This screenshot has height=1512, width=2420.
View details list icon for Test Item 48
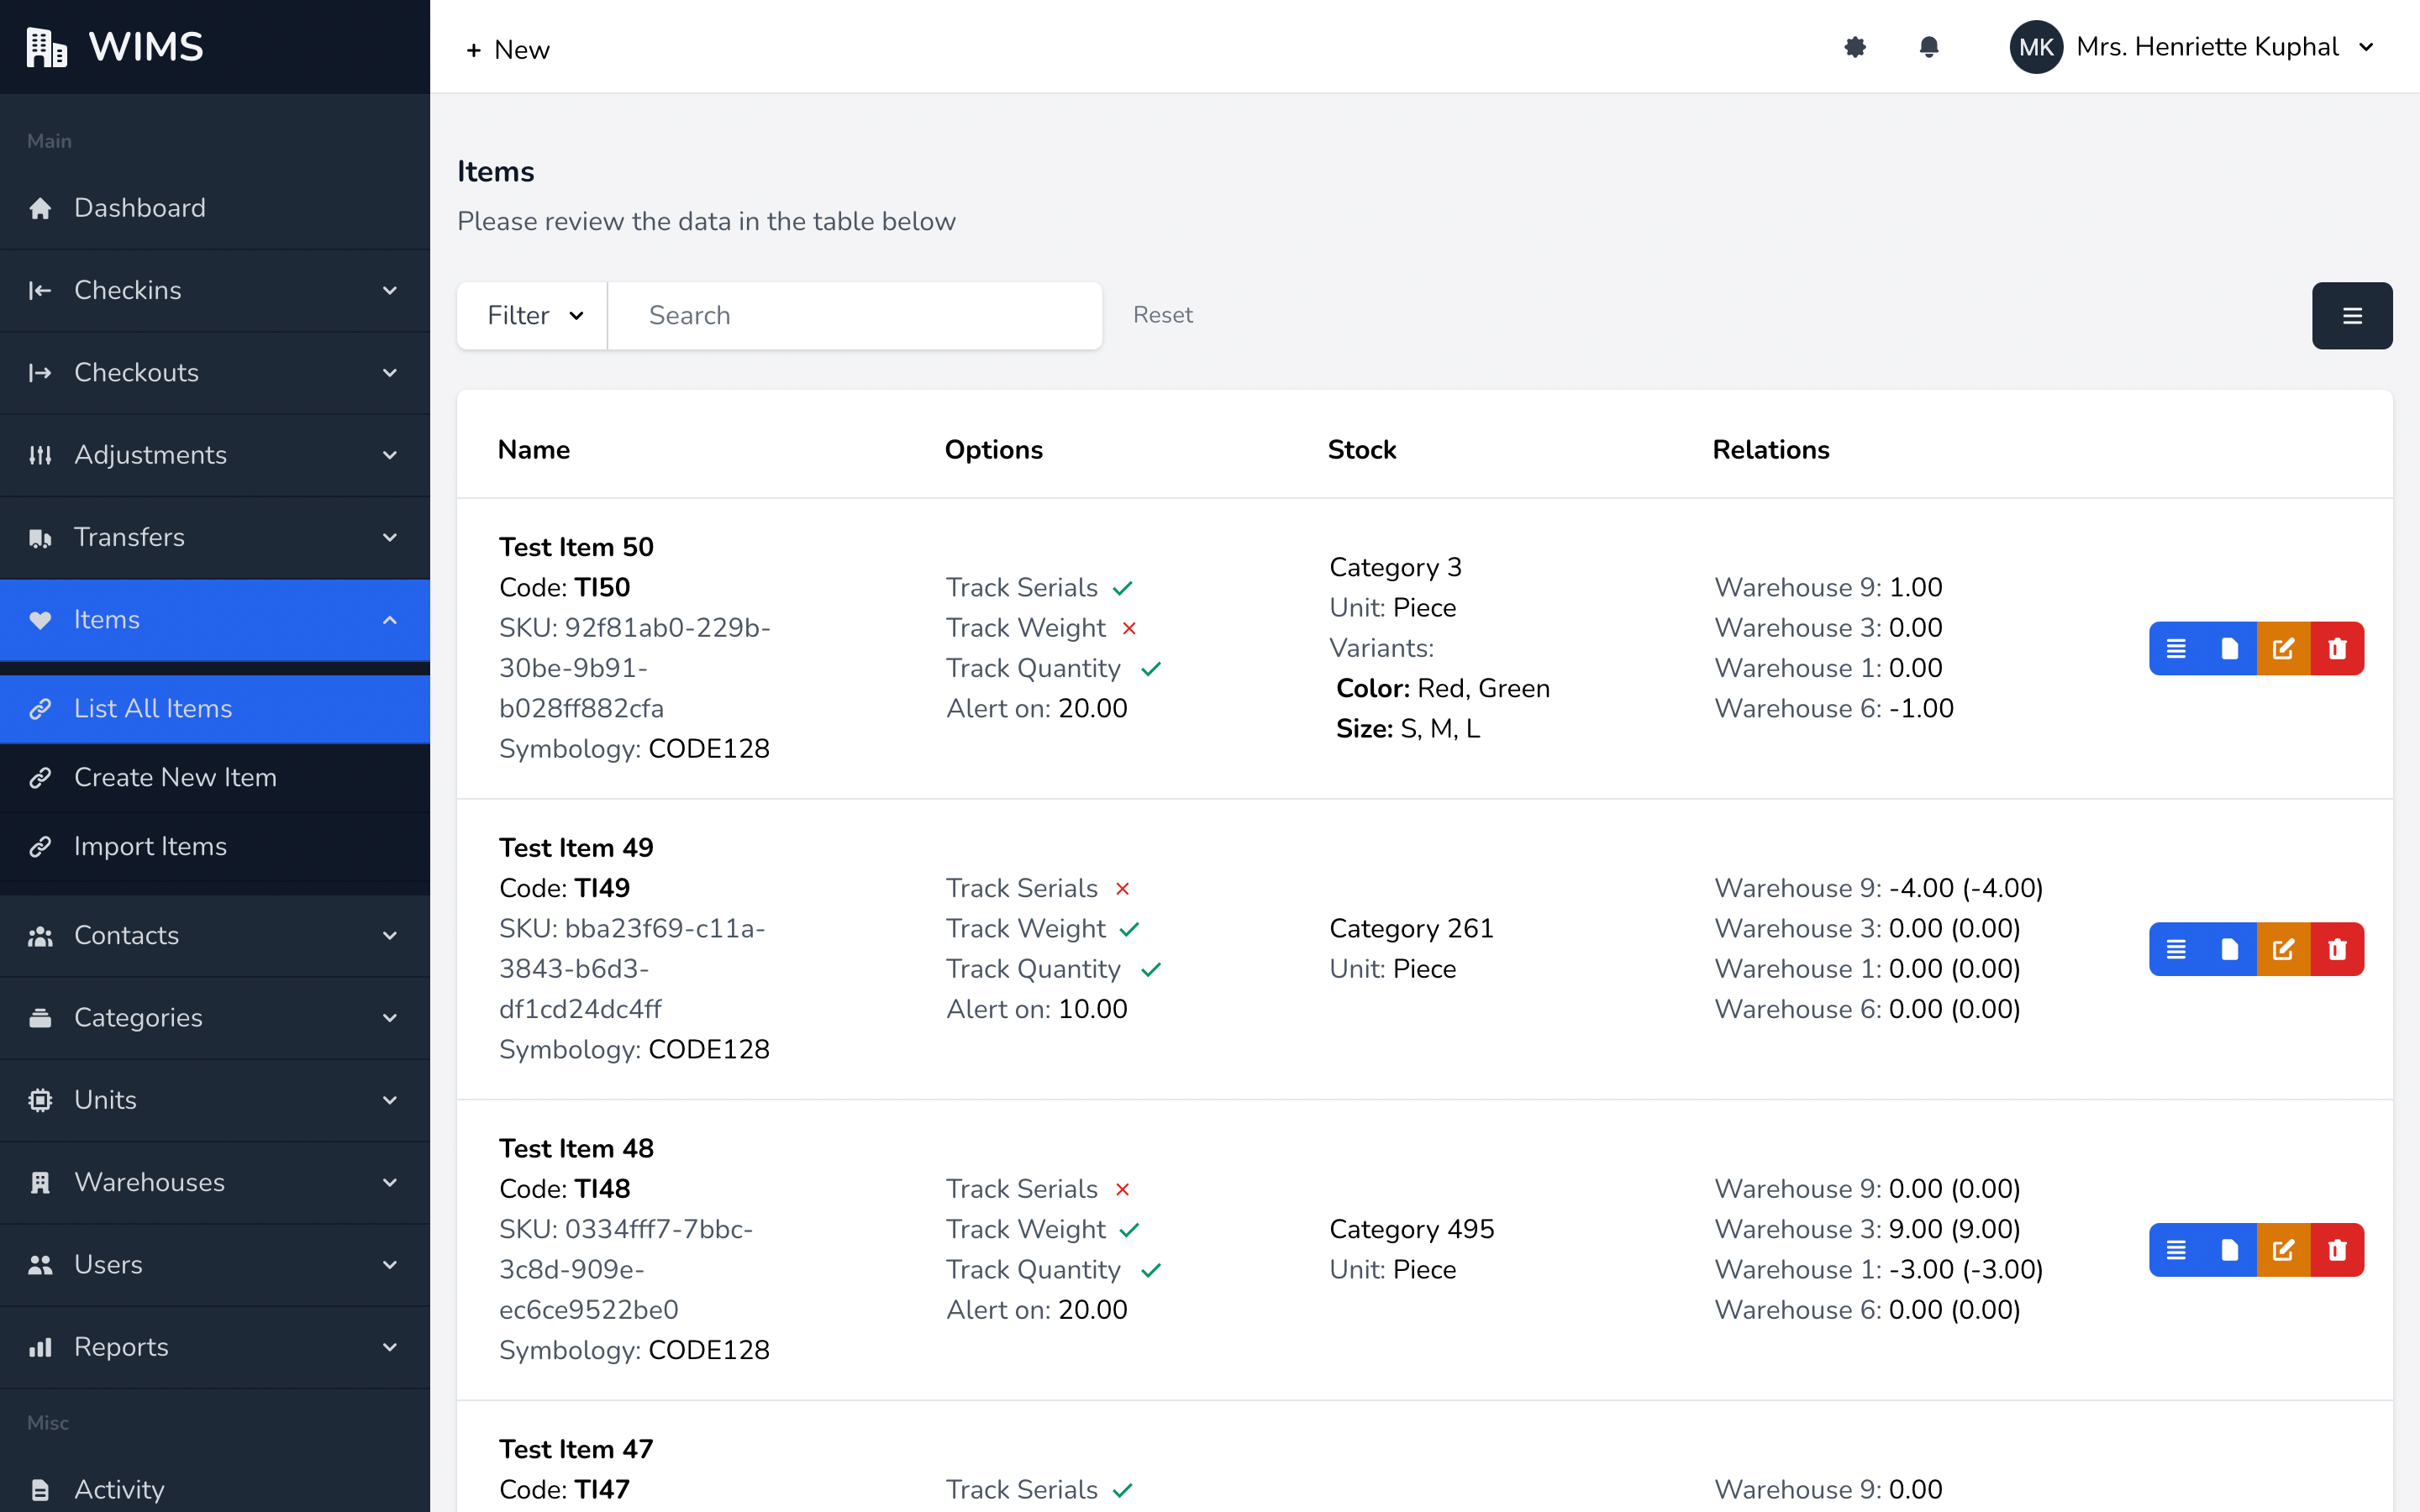click(x=2176, y=1250)
